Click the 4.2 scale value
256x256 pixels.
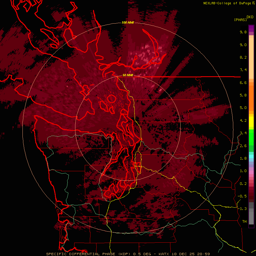click(x=243, y=121)
